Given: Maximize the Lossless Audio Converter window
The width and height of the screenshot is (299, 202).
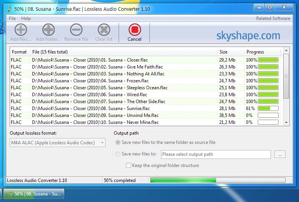Looking at the screenshot, I should point(270,7).
